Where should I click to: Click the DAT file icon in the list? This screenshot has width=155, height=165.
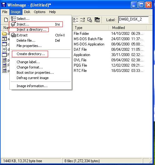click(x=4, y=49)
